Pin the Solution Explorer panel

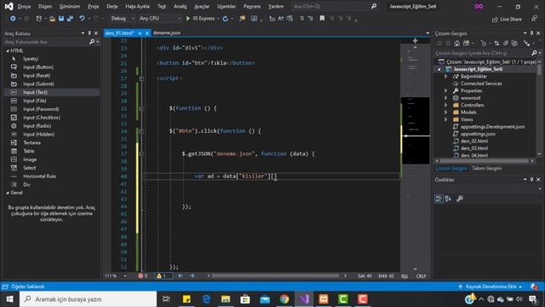[531, 33]
